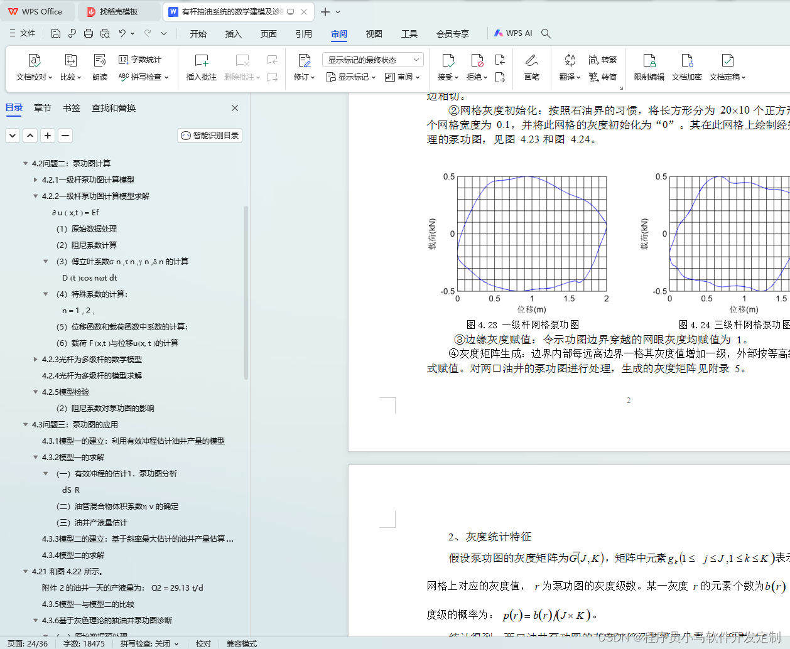
Task: Open 显示标记 dropdown menu
Action: click(351, 77)
